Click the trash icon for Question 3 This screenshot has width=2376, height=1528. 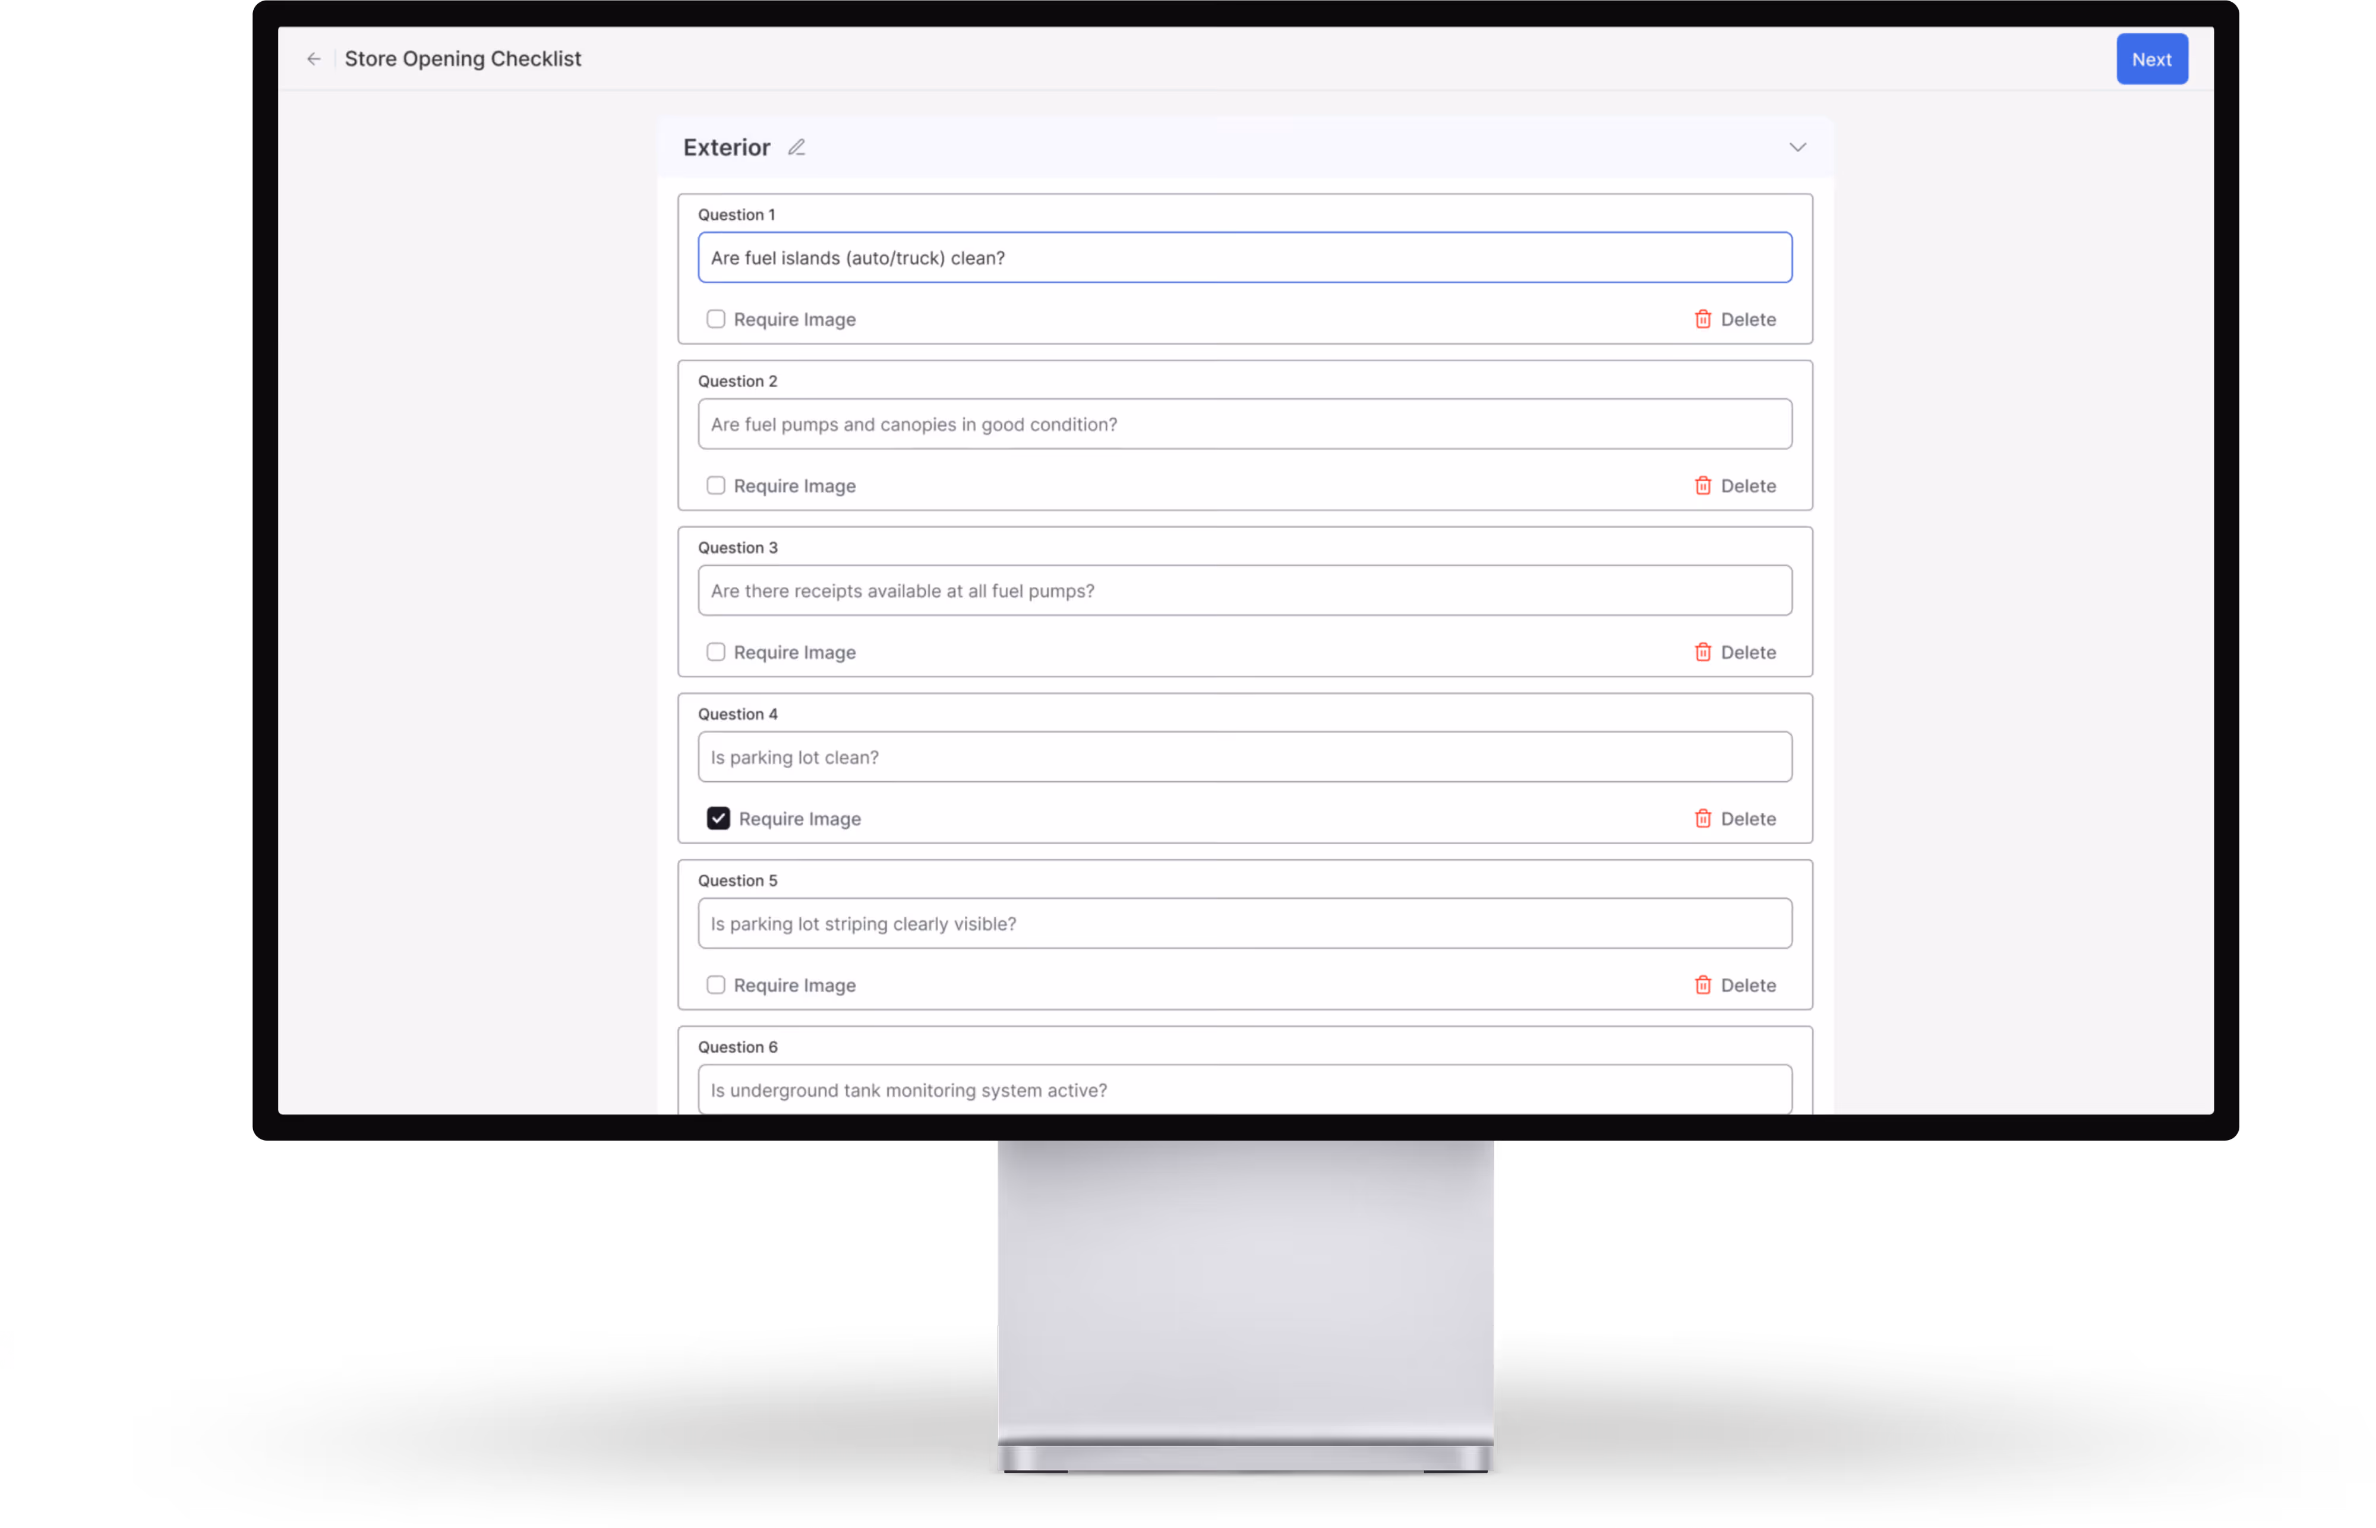(x=1702, y=652)
